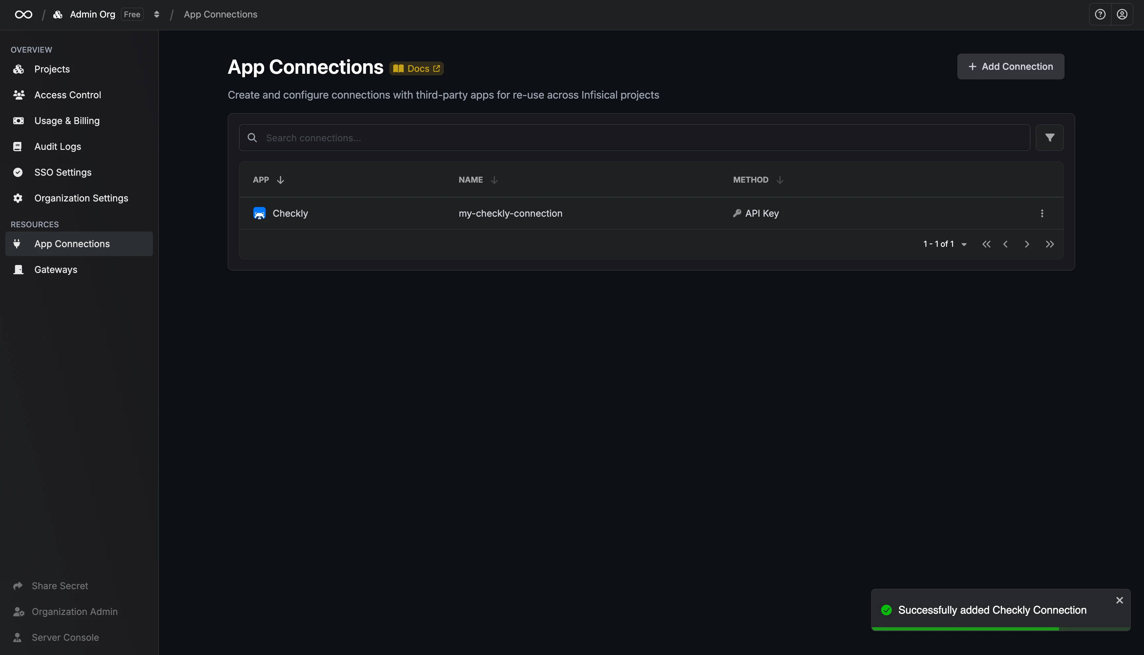
Task: Open Server Console link
Action: click(x=56, y=637)
